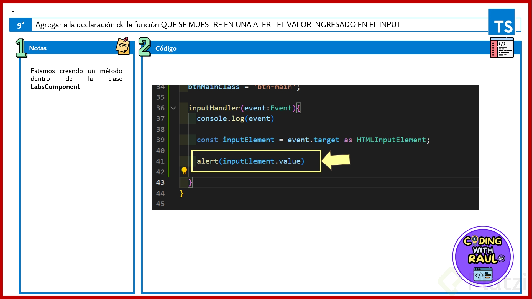
Task: Click the alert(inputElement.value) highlighted code line
Action: click(250, 161)
